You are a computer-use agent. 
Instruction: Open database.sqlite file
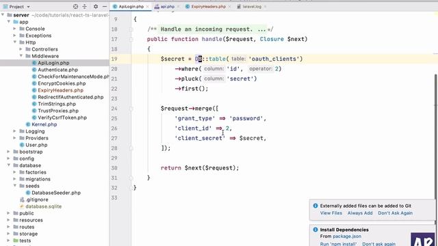coord(43,206)
